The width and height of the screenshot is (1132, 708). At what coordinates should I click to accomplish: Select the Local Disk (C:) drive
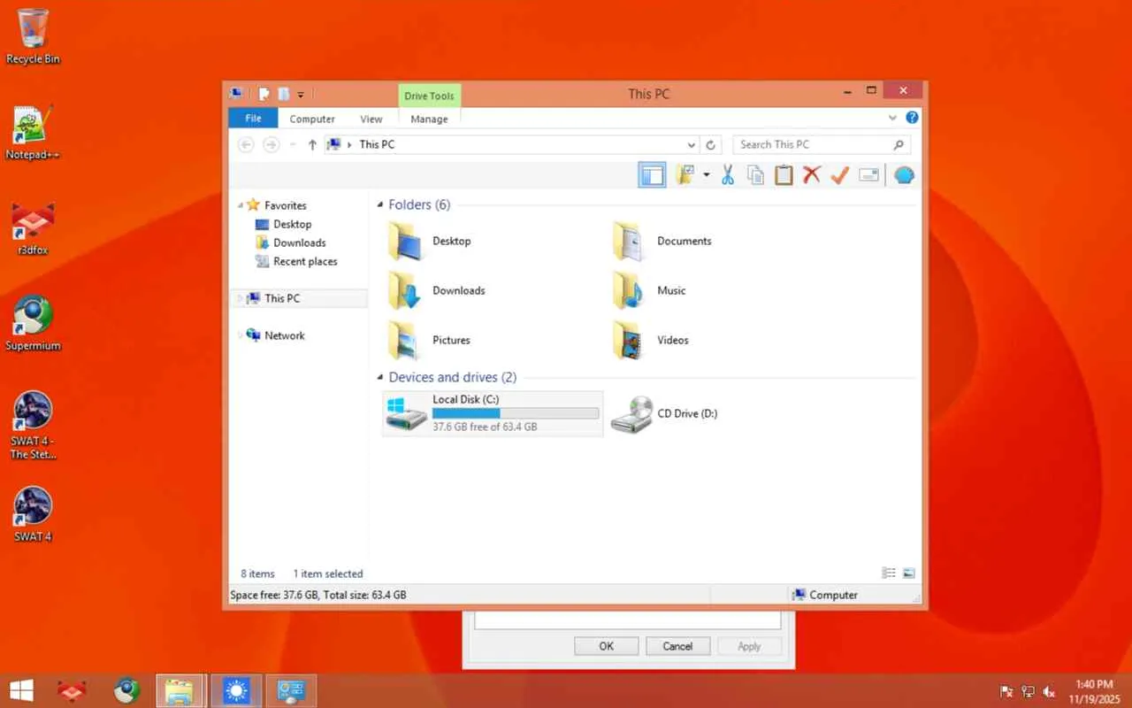[493, 413]
